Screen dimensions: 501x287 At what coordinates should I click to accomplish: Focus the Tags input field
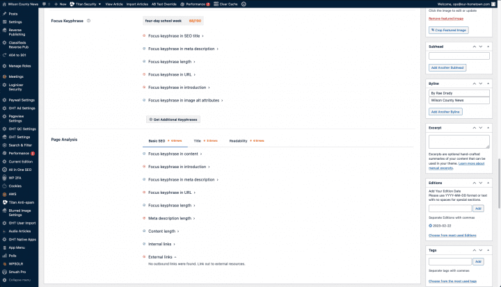coord(450,261)
